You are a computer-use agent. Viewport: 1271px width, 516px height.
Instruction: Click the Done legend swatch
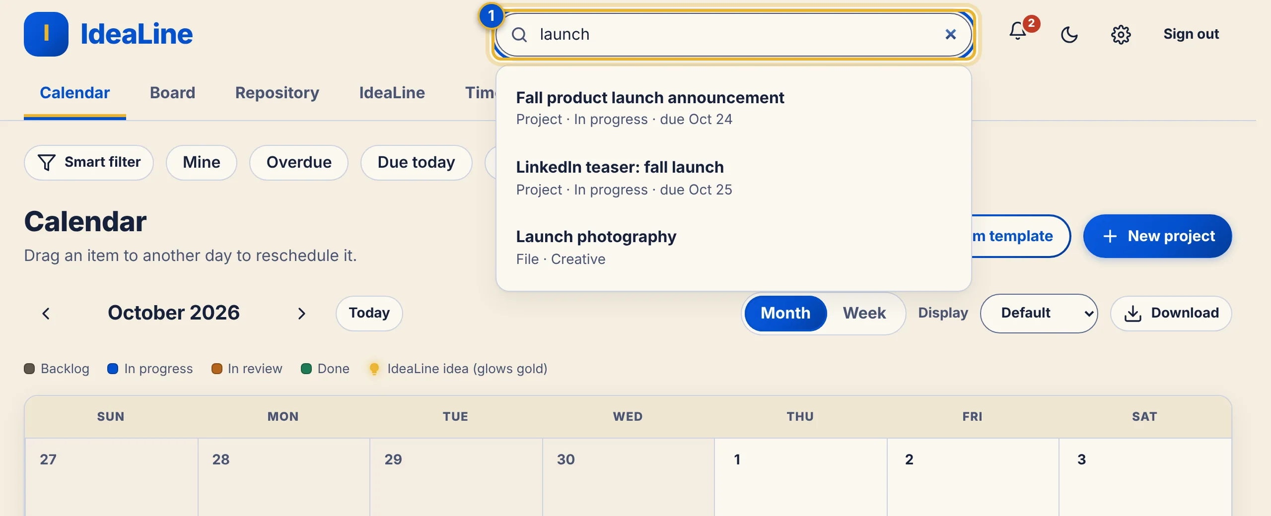(x=306, y=369)
